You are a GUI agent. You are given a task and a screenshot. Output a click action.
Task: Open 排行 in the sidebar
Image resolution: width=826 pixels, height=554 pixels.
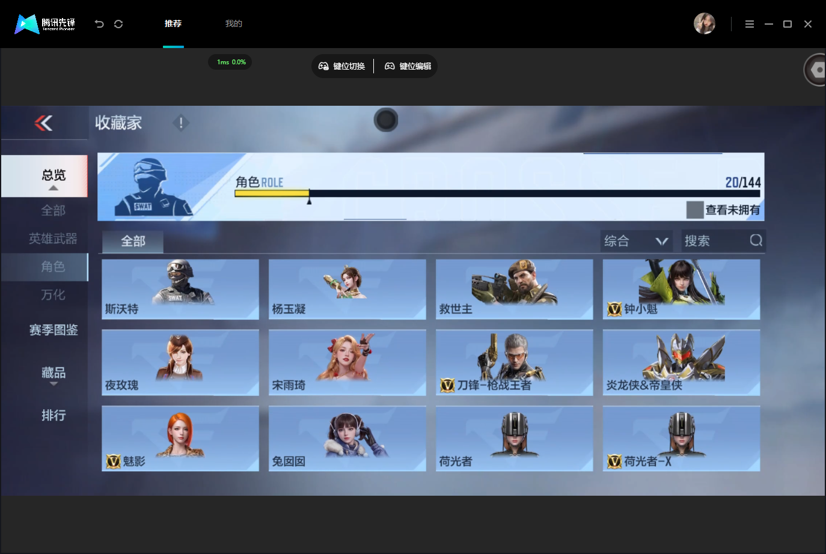(54, 415)
